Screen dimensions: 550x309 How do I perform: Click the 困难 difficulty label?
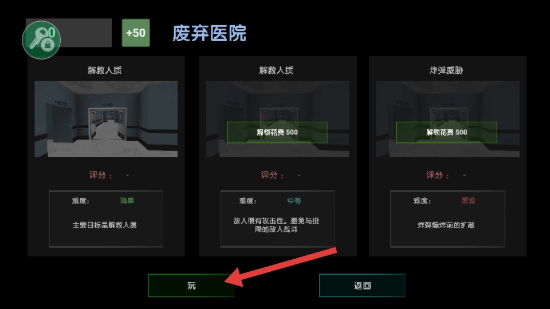[468, 201]
